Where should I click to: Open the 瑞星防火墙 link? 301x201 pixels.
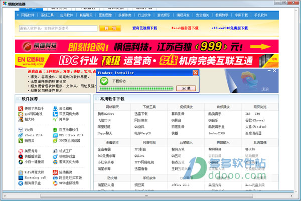(106, 185)
